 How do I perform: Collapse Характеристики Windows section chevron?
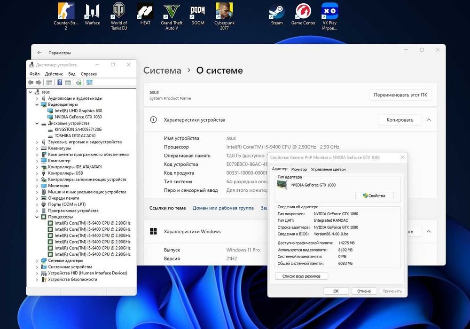429,231
